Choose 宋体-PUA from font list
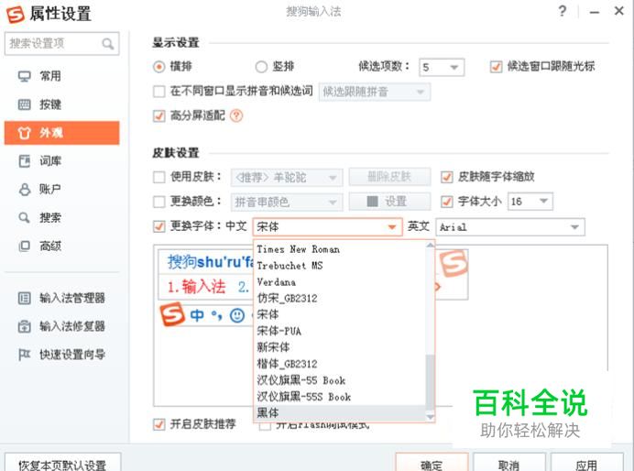This screenshot has width=634, height=471. coord(340,331)
